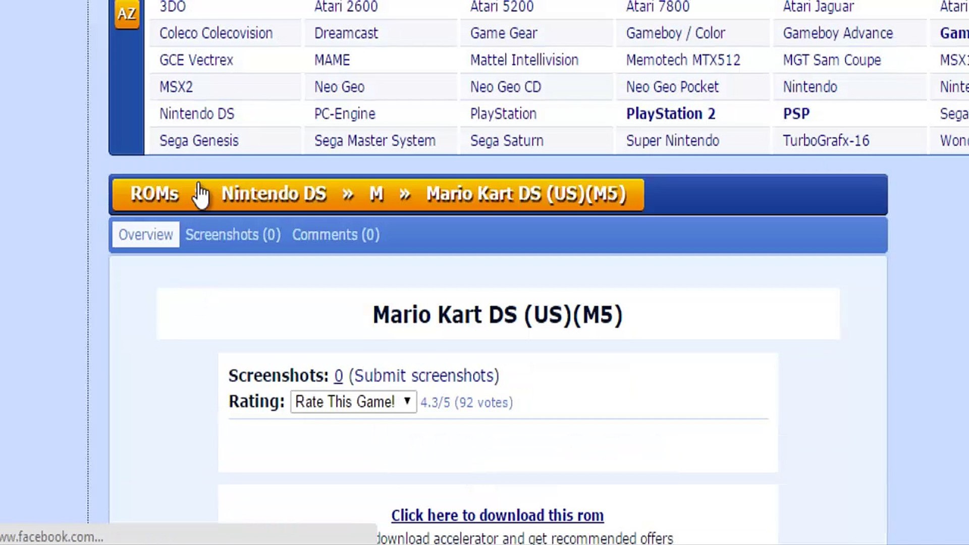Click here to download this rom
Viewport: 969px width, 545px height.
click(497, 515)
